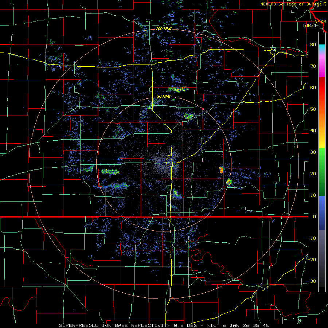The height and width of the screenshot is (328, 328).
Task: Click the 100 NMI range ring label
Action: pos(164,29)
